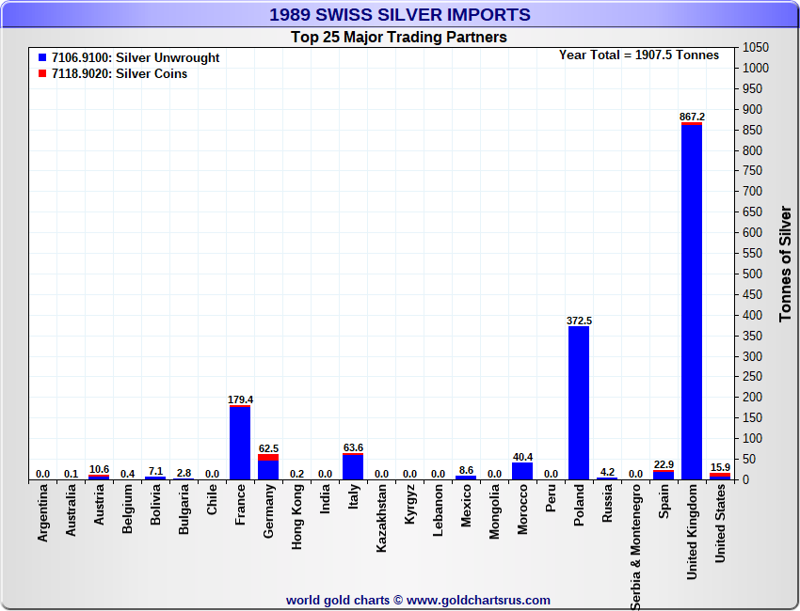Click the Bulgaria axis label

(x=184, y=509)
